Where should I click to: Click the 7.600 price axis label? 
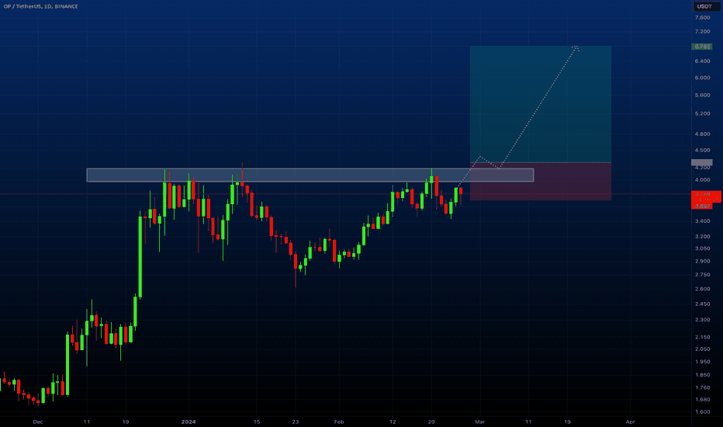pyautogui.click(x=702, y=18)
